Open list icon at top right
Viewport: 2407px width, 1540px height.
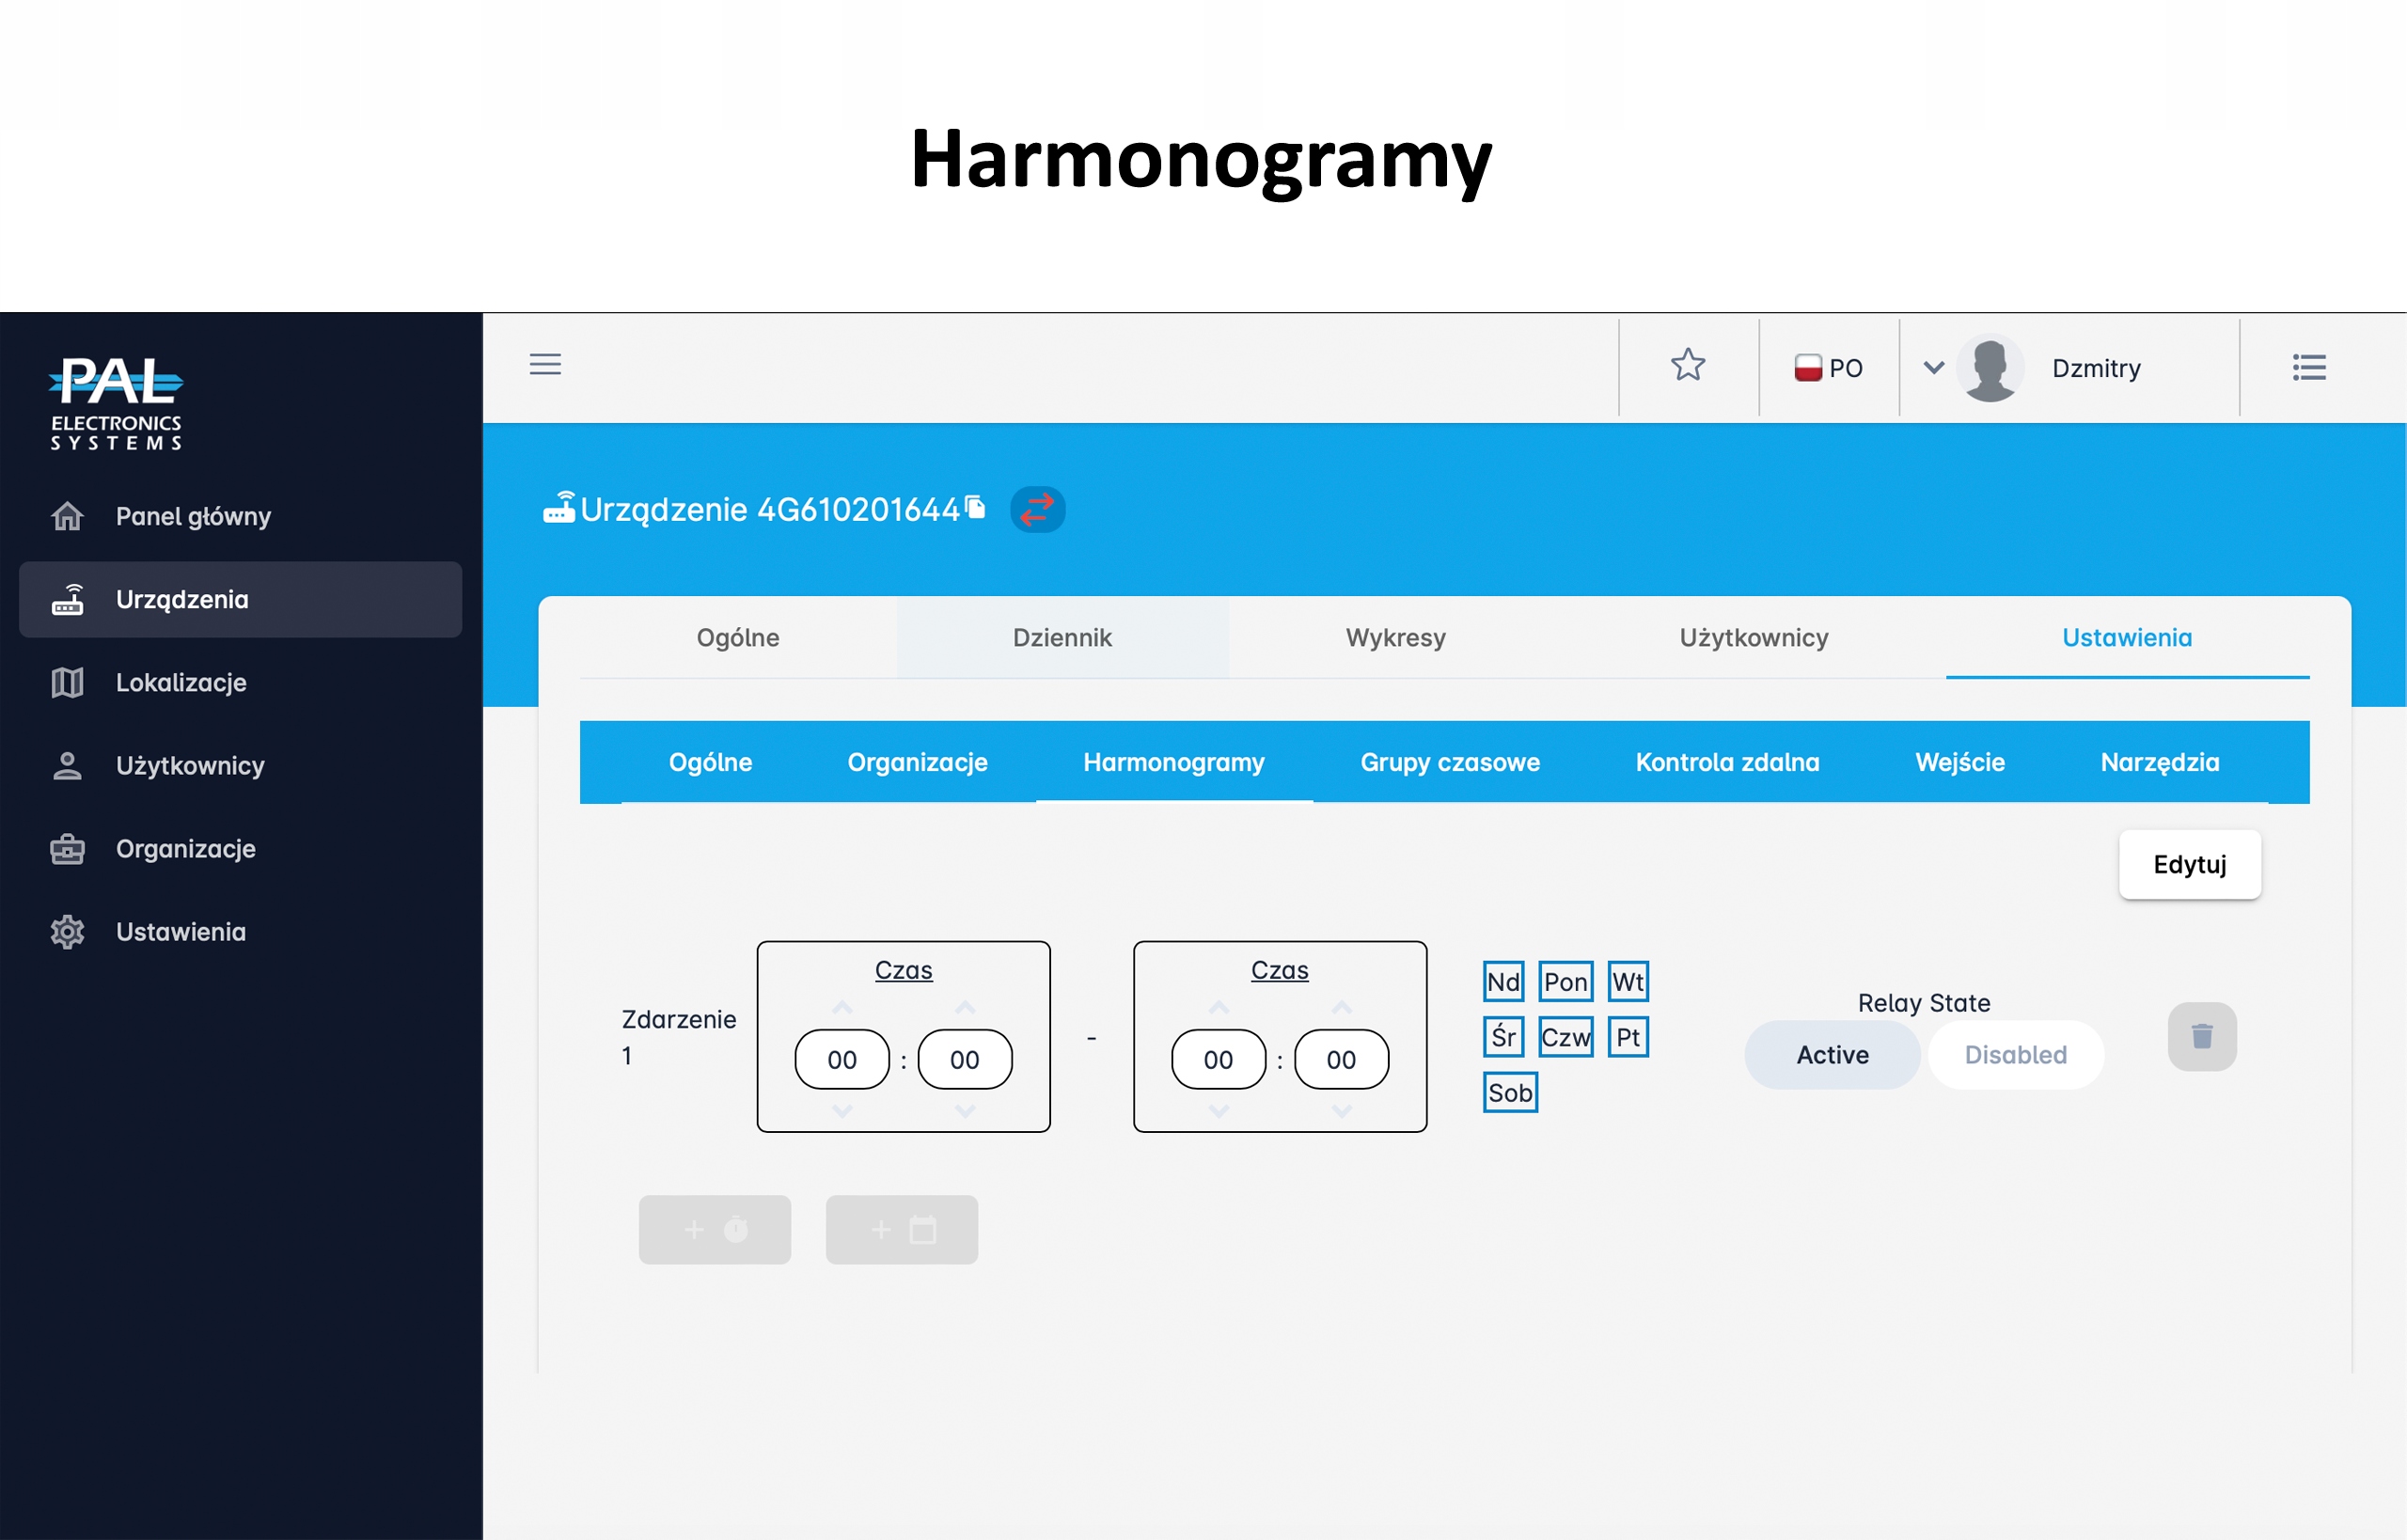pyautogui.click(x=2309, y=367)
